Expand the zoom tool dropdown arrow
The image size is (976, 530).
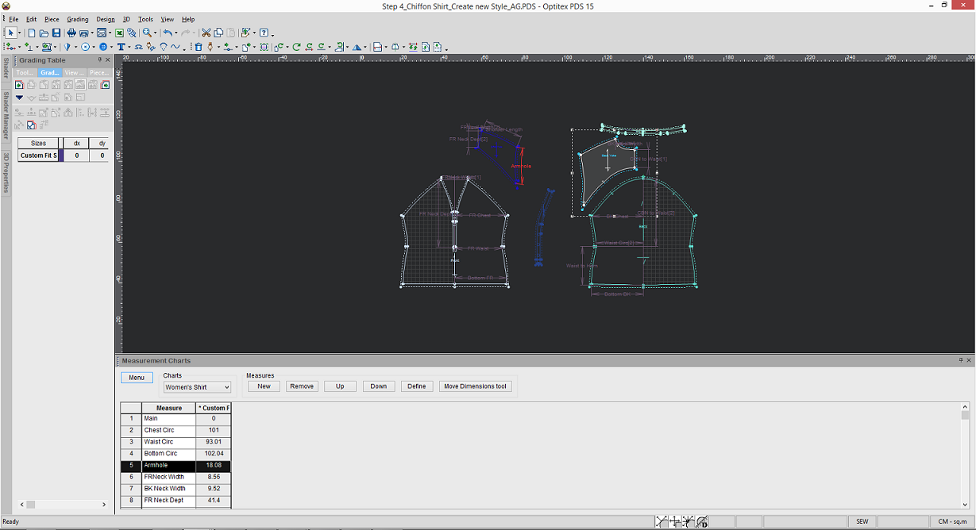(156, 33)
